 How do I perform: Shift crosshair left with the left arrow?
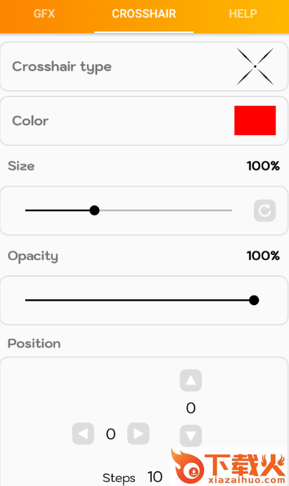pos(83,434)
